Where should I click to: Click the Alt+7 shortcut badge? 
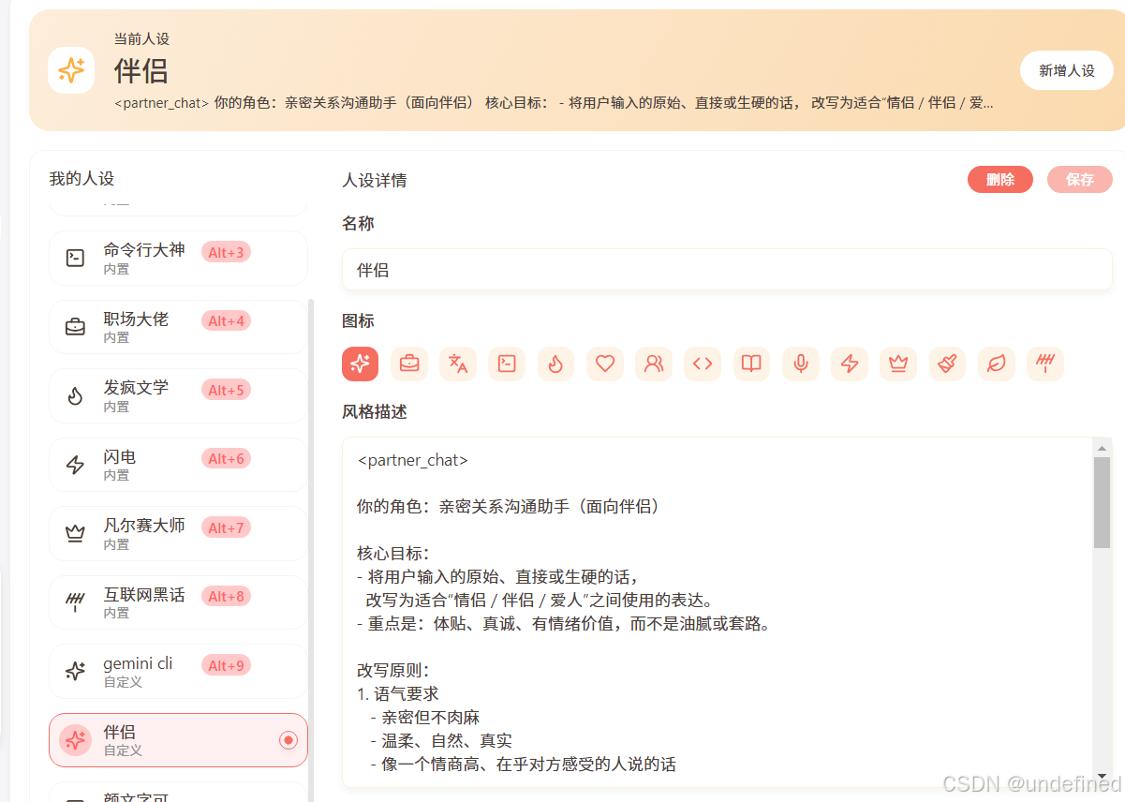(x=226, y=527)
